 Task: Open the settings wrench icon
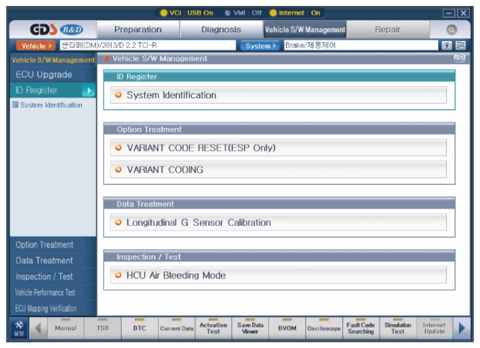(x=19, y=327)
